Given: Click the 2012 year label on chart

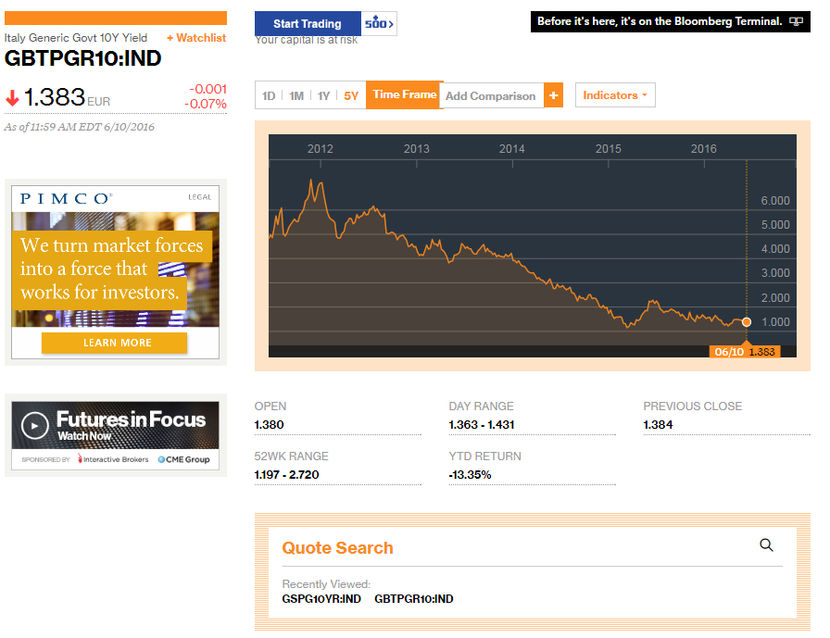Looking at the screenshot, I should [321, 149].
